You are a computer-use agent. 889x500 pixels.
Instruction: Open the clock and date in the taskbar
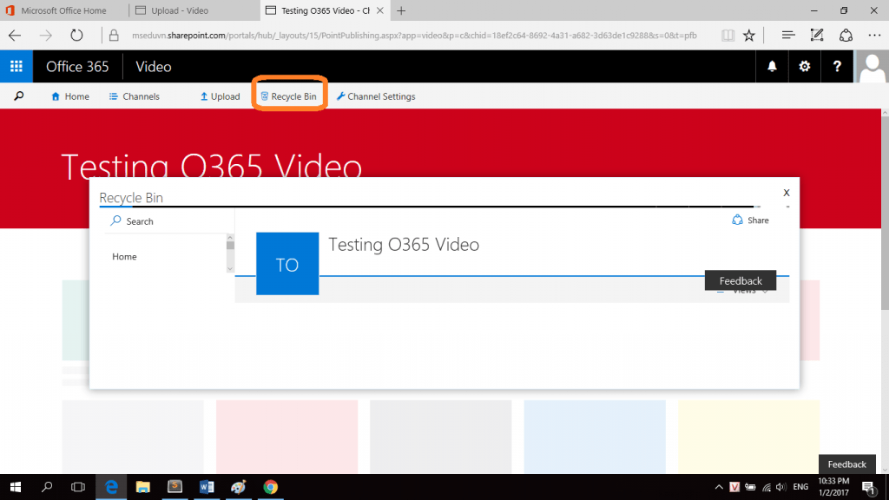pyautogui.click(x=834, y=487)
